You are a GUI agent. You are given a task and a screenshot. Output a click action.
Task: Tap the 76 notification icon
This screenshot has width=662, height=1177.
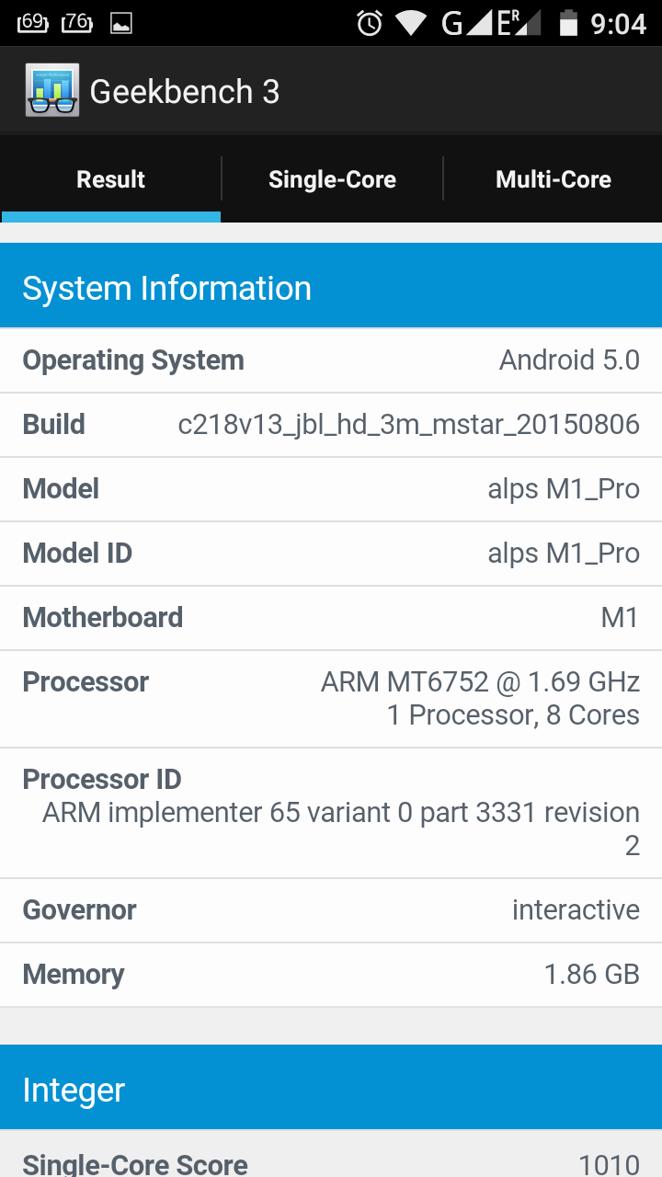point(77,22)
